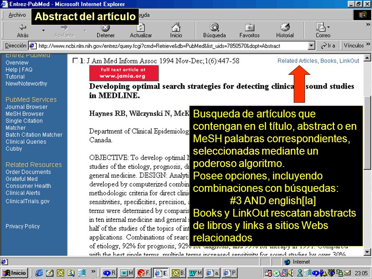
Task: Click the Internet zone globe in the status bar
Action: [287, 262]
